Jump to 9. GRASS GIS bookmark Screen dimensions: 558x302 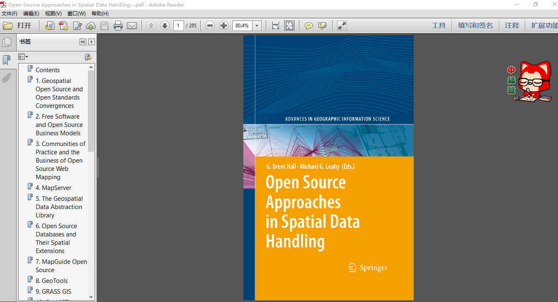[53, 291]
